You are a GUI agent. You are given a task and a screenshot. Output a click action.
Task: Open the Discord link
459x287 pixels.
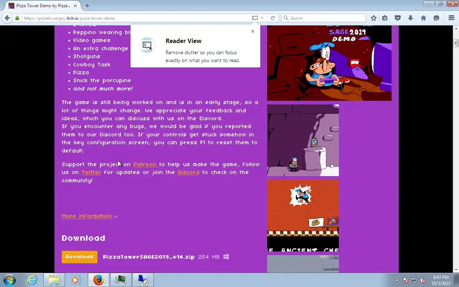pyautogui.click(x=188, y=172)
